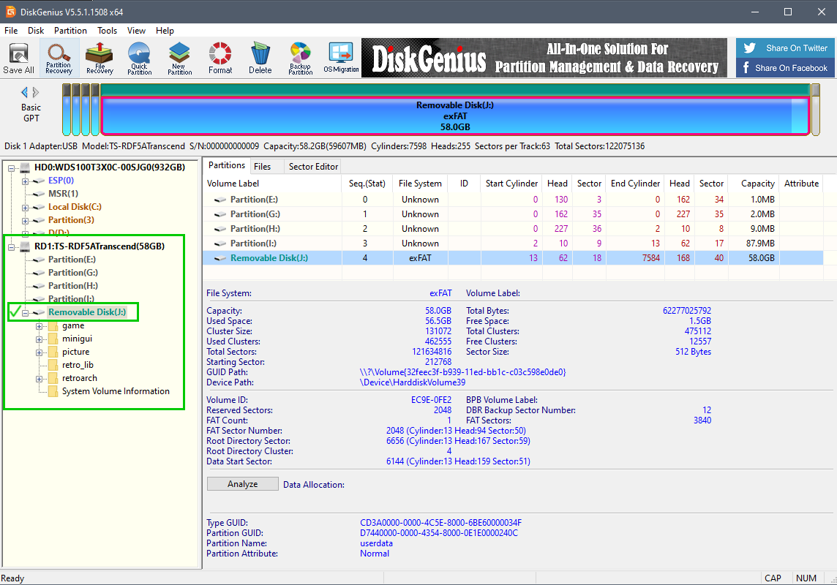
Task: Select the Partition(H:) table row
Action: (x=512, y=229)
